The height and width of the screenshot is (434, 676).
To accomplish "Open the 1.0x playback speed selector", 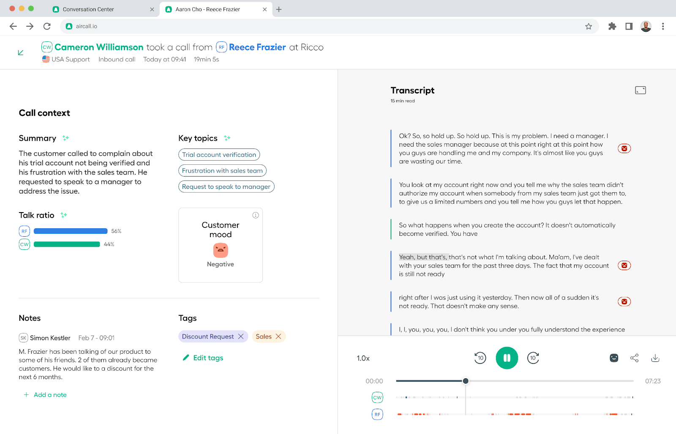I will (x=363, y=358).
